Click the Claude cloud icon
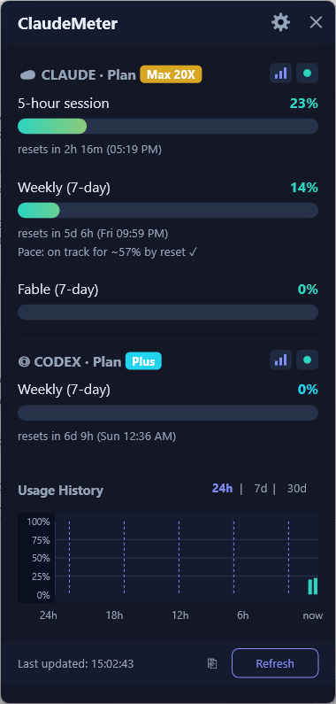 click(x=27, y=74)
